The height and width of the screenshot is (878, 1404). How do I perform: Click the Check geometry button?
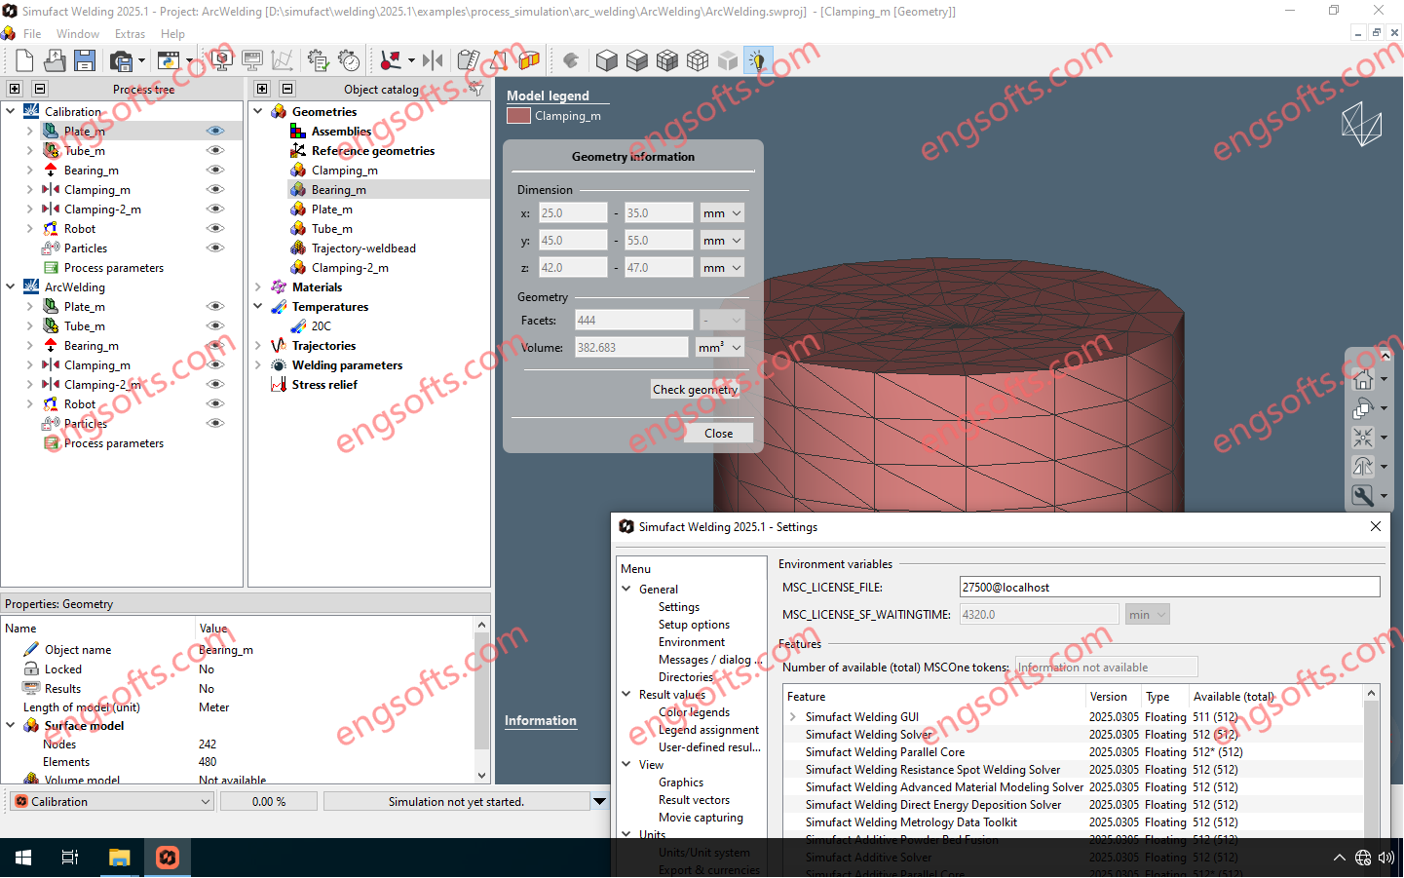696,389
